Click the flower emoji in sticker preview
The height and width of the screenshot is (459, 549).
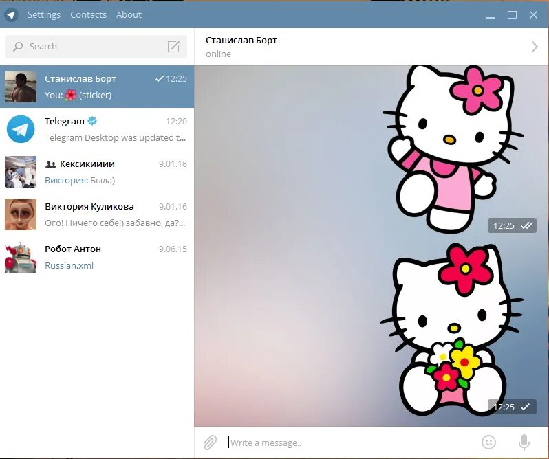(71, 95)
